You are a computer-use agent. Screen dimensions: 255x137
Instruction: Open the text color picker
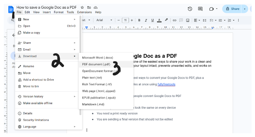[159, 20]
